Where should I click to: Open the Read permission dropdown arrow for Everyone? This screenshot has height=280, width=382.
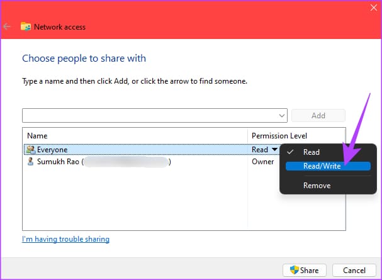point(274,149)
